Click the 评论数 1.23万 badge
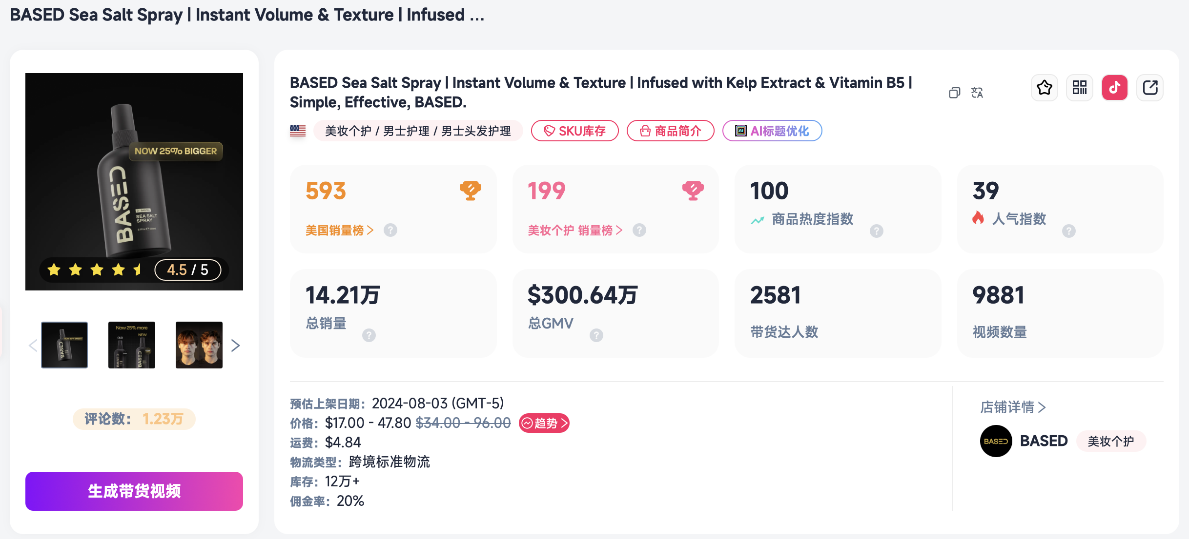The width and height of the screenshot is (1189, 539). click(134, 419)
